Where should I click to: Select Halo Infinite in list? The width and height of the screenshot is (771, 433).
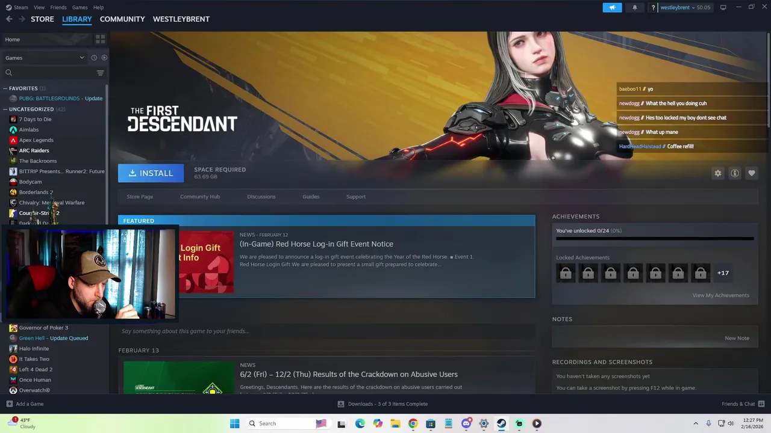pos(34,349)
